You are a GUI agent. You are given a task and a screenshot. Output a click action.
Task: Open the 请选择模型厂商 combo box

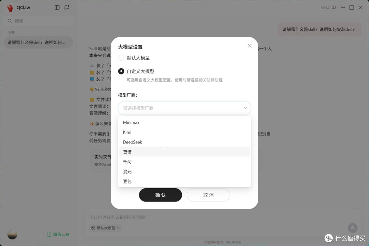(184, 108)
